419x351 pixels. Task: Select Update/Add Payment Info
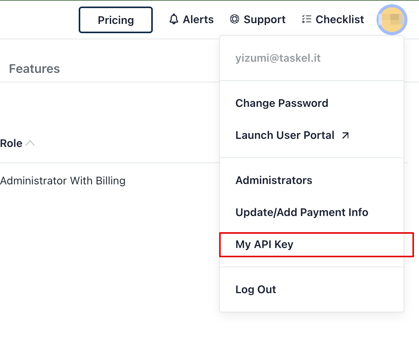(x=302, y=213)
